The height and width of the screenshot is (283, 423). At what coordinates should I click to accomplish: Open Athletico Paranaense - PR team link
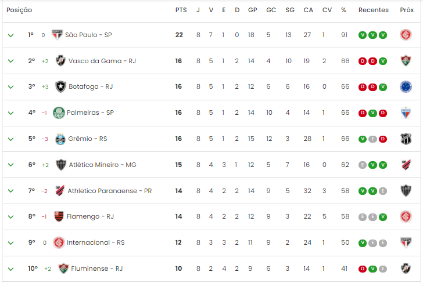click(109, 191)
